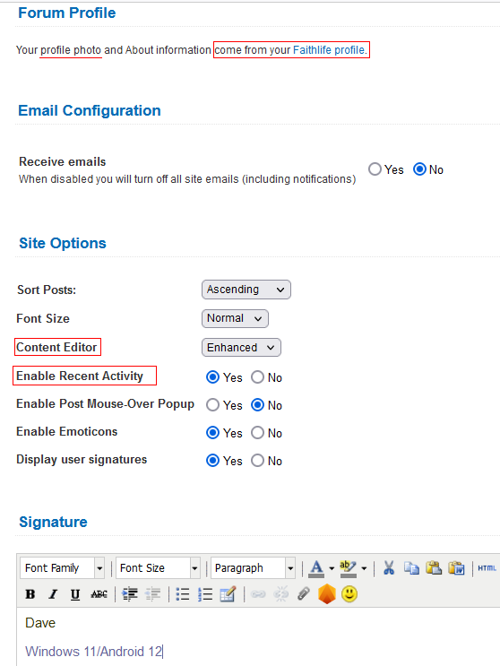Select No for Enable Recent Activity
This screenshot has height=666, width=500.
coord(257,377)
